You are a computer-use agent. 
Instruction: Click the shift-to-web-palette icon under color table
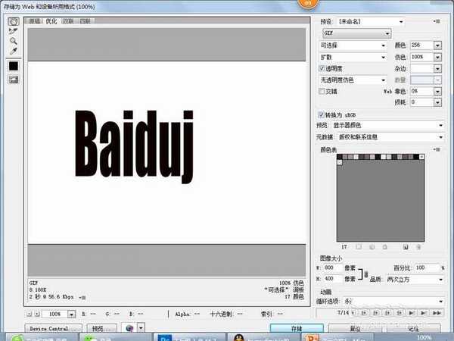pos(372,247)
